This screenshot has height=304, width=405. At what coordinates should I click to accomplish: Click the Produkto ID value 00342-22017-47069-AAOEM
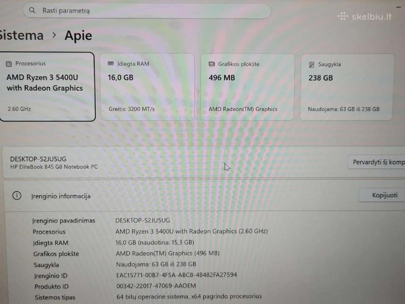156,286
